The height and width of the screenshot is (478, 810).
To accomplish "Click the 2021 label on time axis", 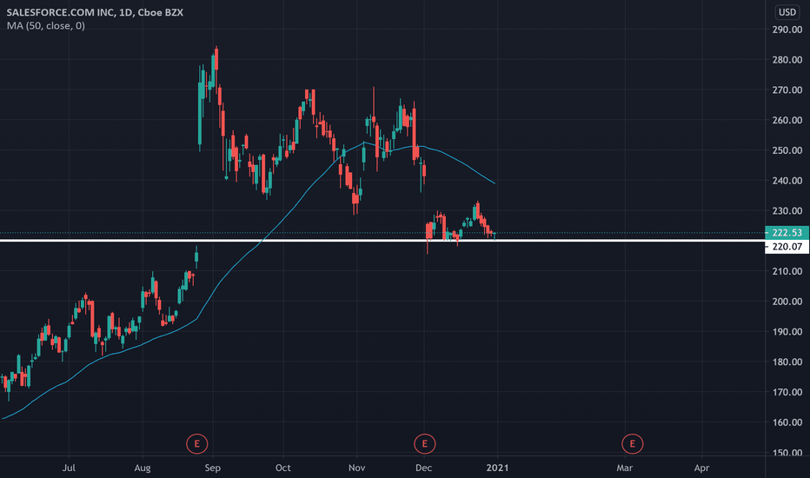I will [x=497, y=468].
